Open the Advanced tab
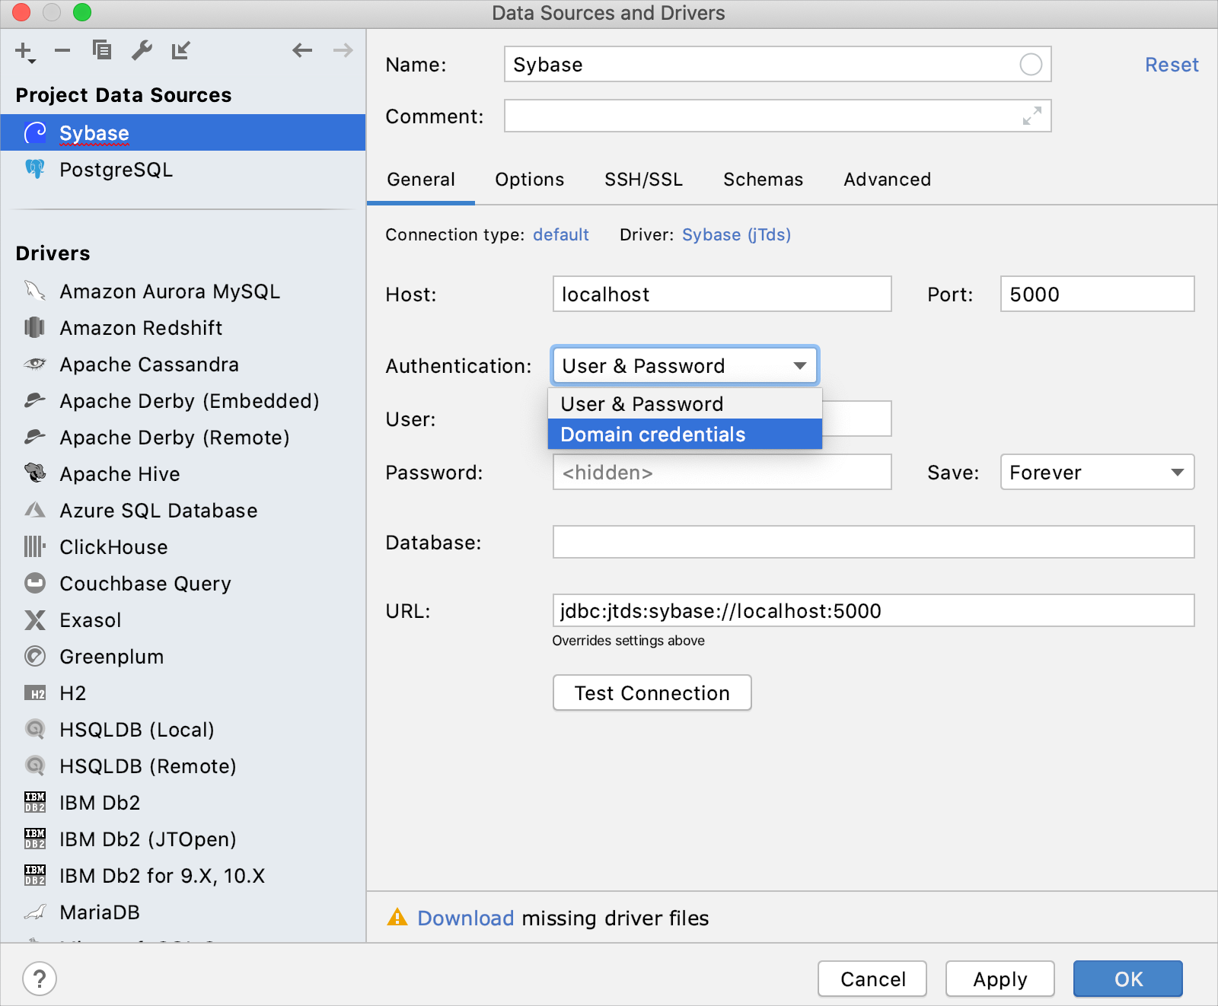The width and height of the screenshot is (1218, 1006). click(x=887, y=180)
